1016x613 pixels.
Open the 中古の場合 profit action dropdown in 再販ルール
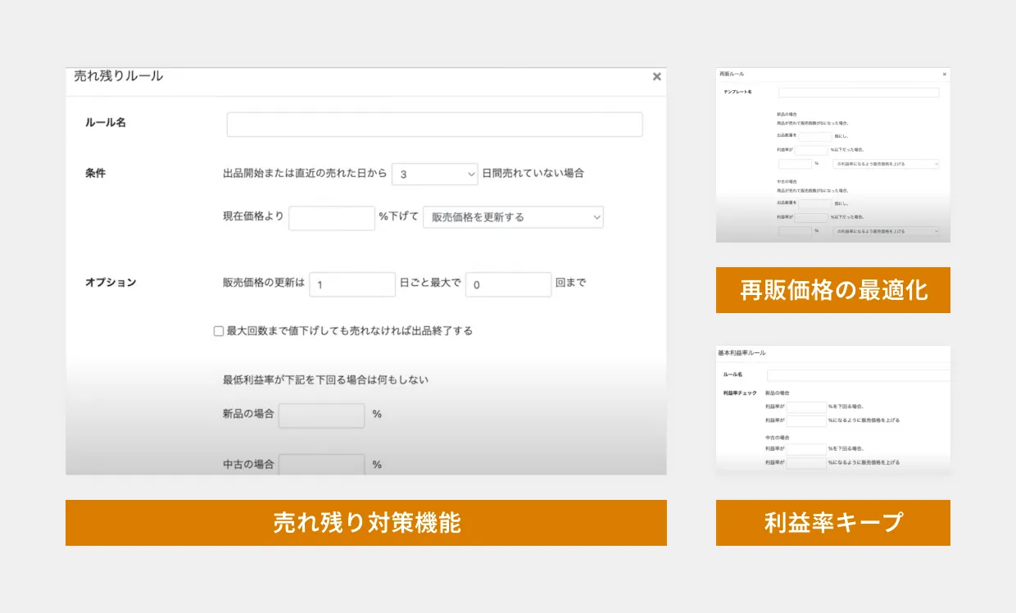coord(886,231)
